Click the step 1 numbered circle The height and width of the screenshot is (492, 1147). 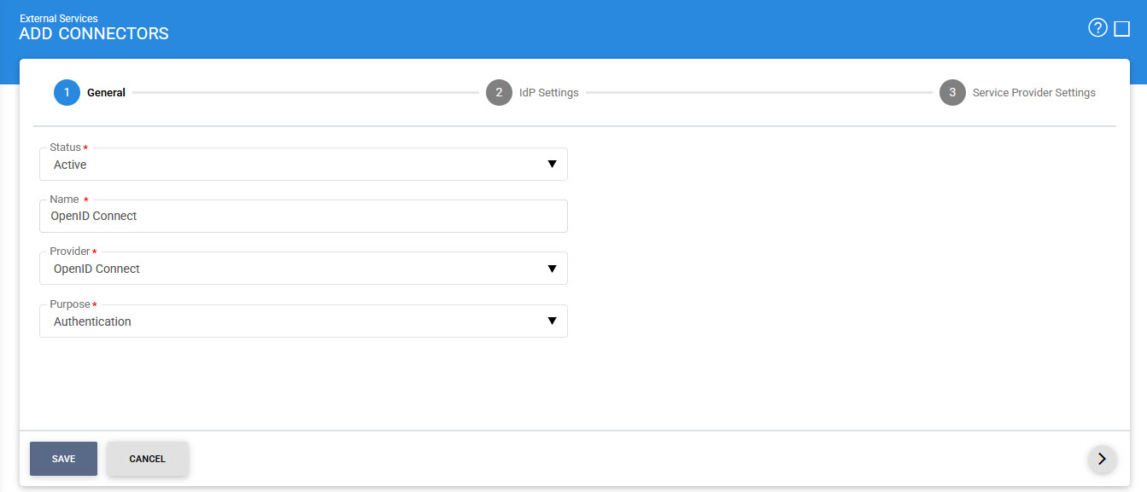click(67, 93)
